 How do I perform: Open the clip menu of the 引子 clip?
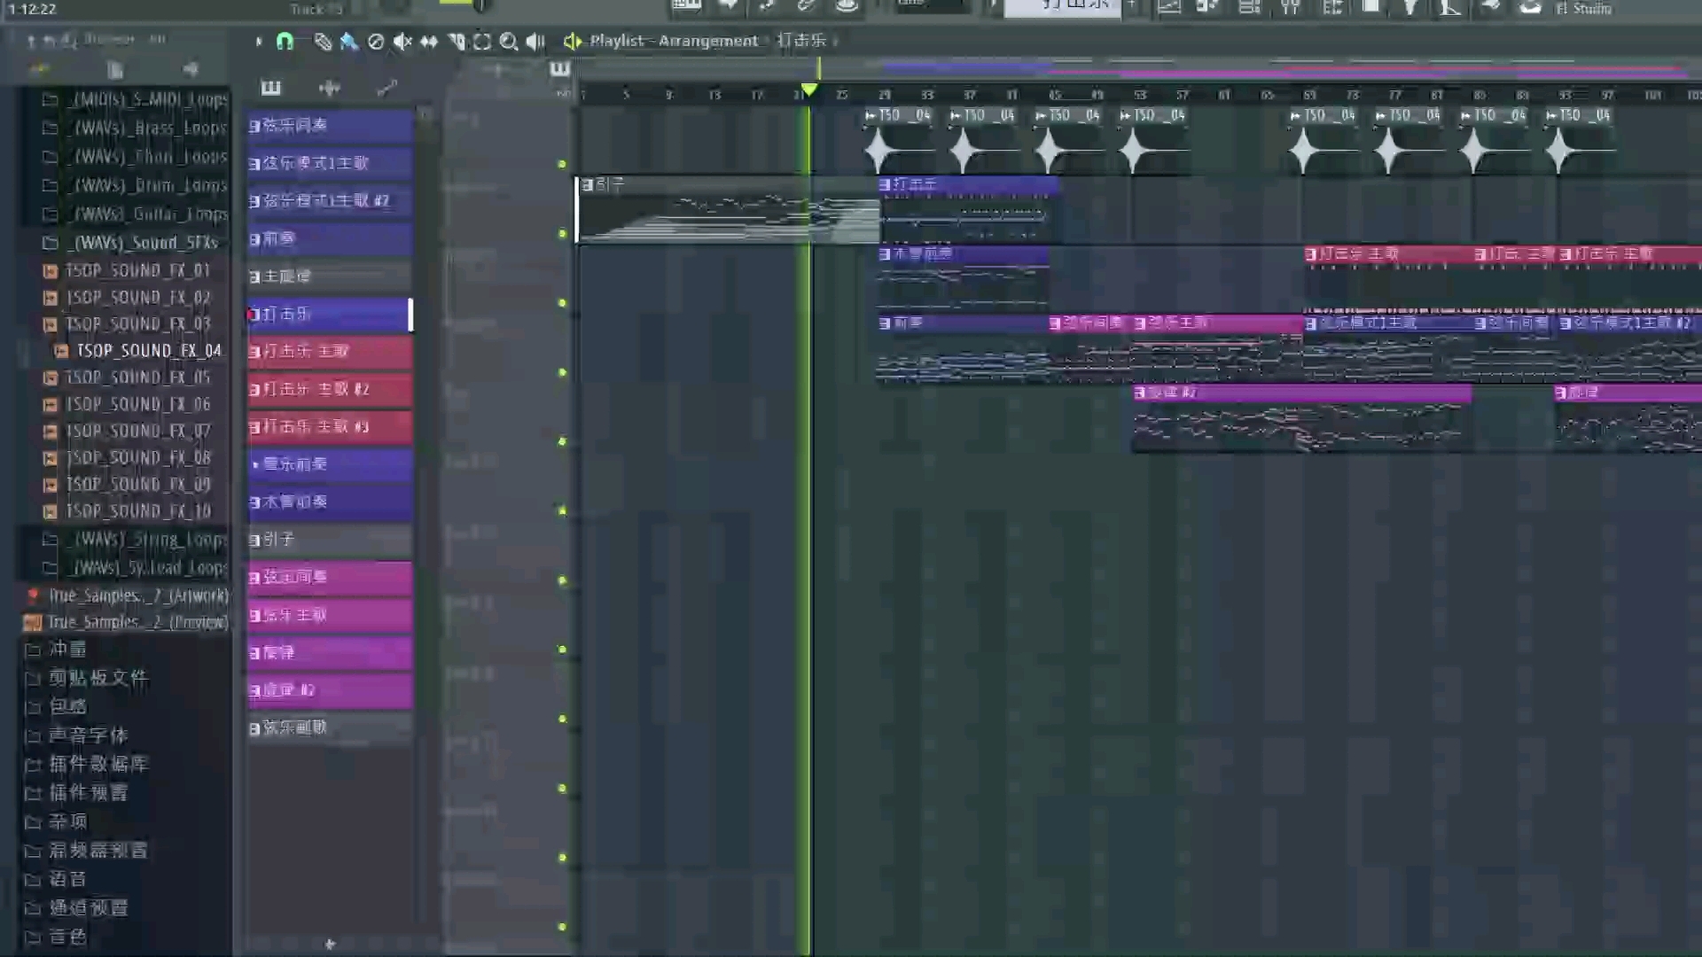pyautogui.click(x=587, y=185)
